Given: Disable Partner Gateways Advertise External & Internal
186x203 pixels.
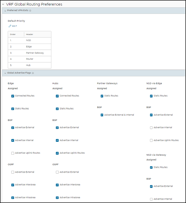Looking at the screenshot, I should [x=102, y=115].
